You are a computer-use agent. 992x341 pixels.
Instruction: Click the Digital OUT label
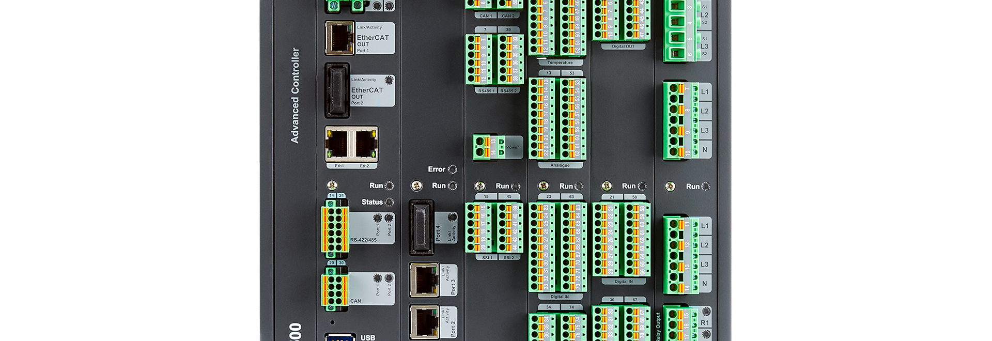click(623, 47)
